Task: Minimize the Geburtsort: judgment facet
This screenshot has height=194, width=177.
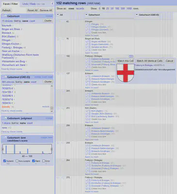Action: (5, 118)
